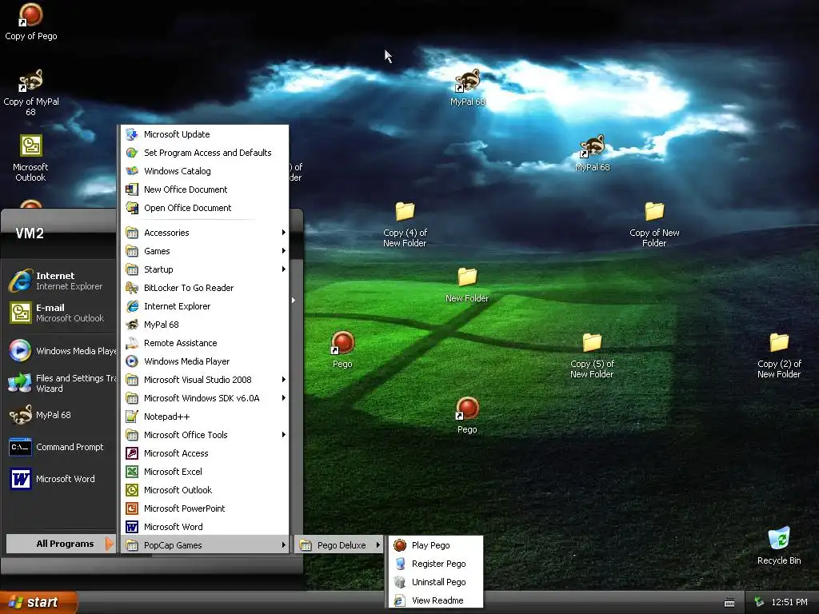The image size is (819, 614).
Task: Launch Windows Media Player from programs list
Action: [205, 361]
